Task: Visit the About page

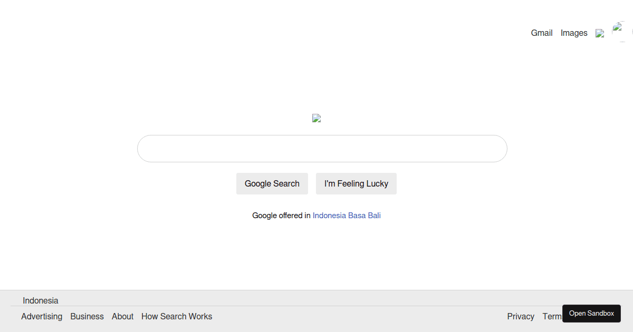Action: [122, 316]
